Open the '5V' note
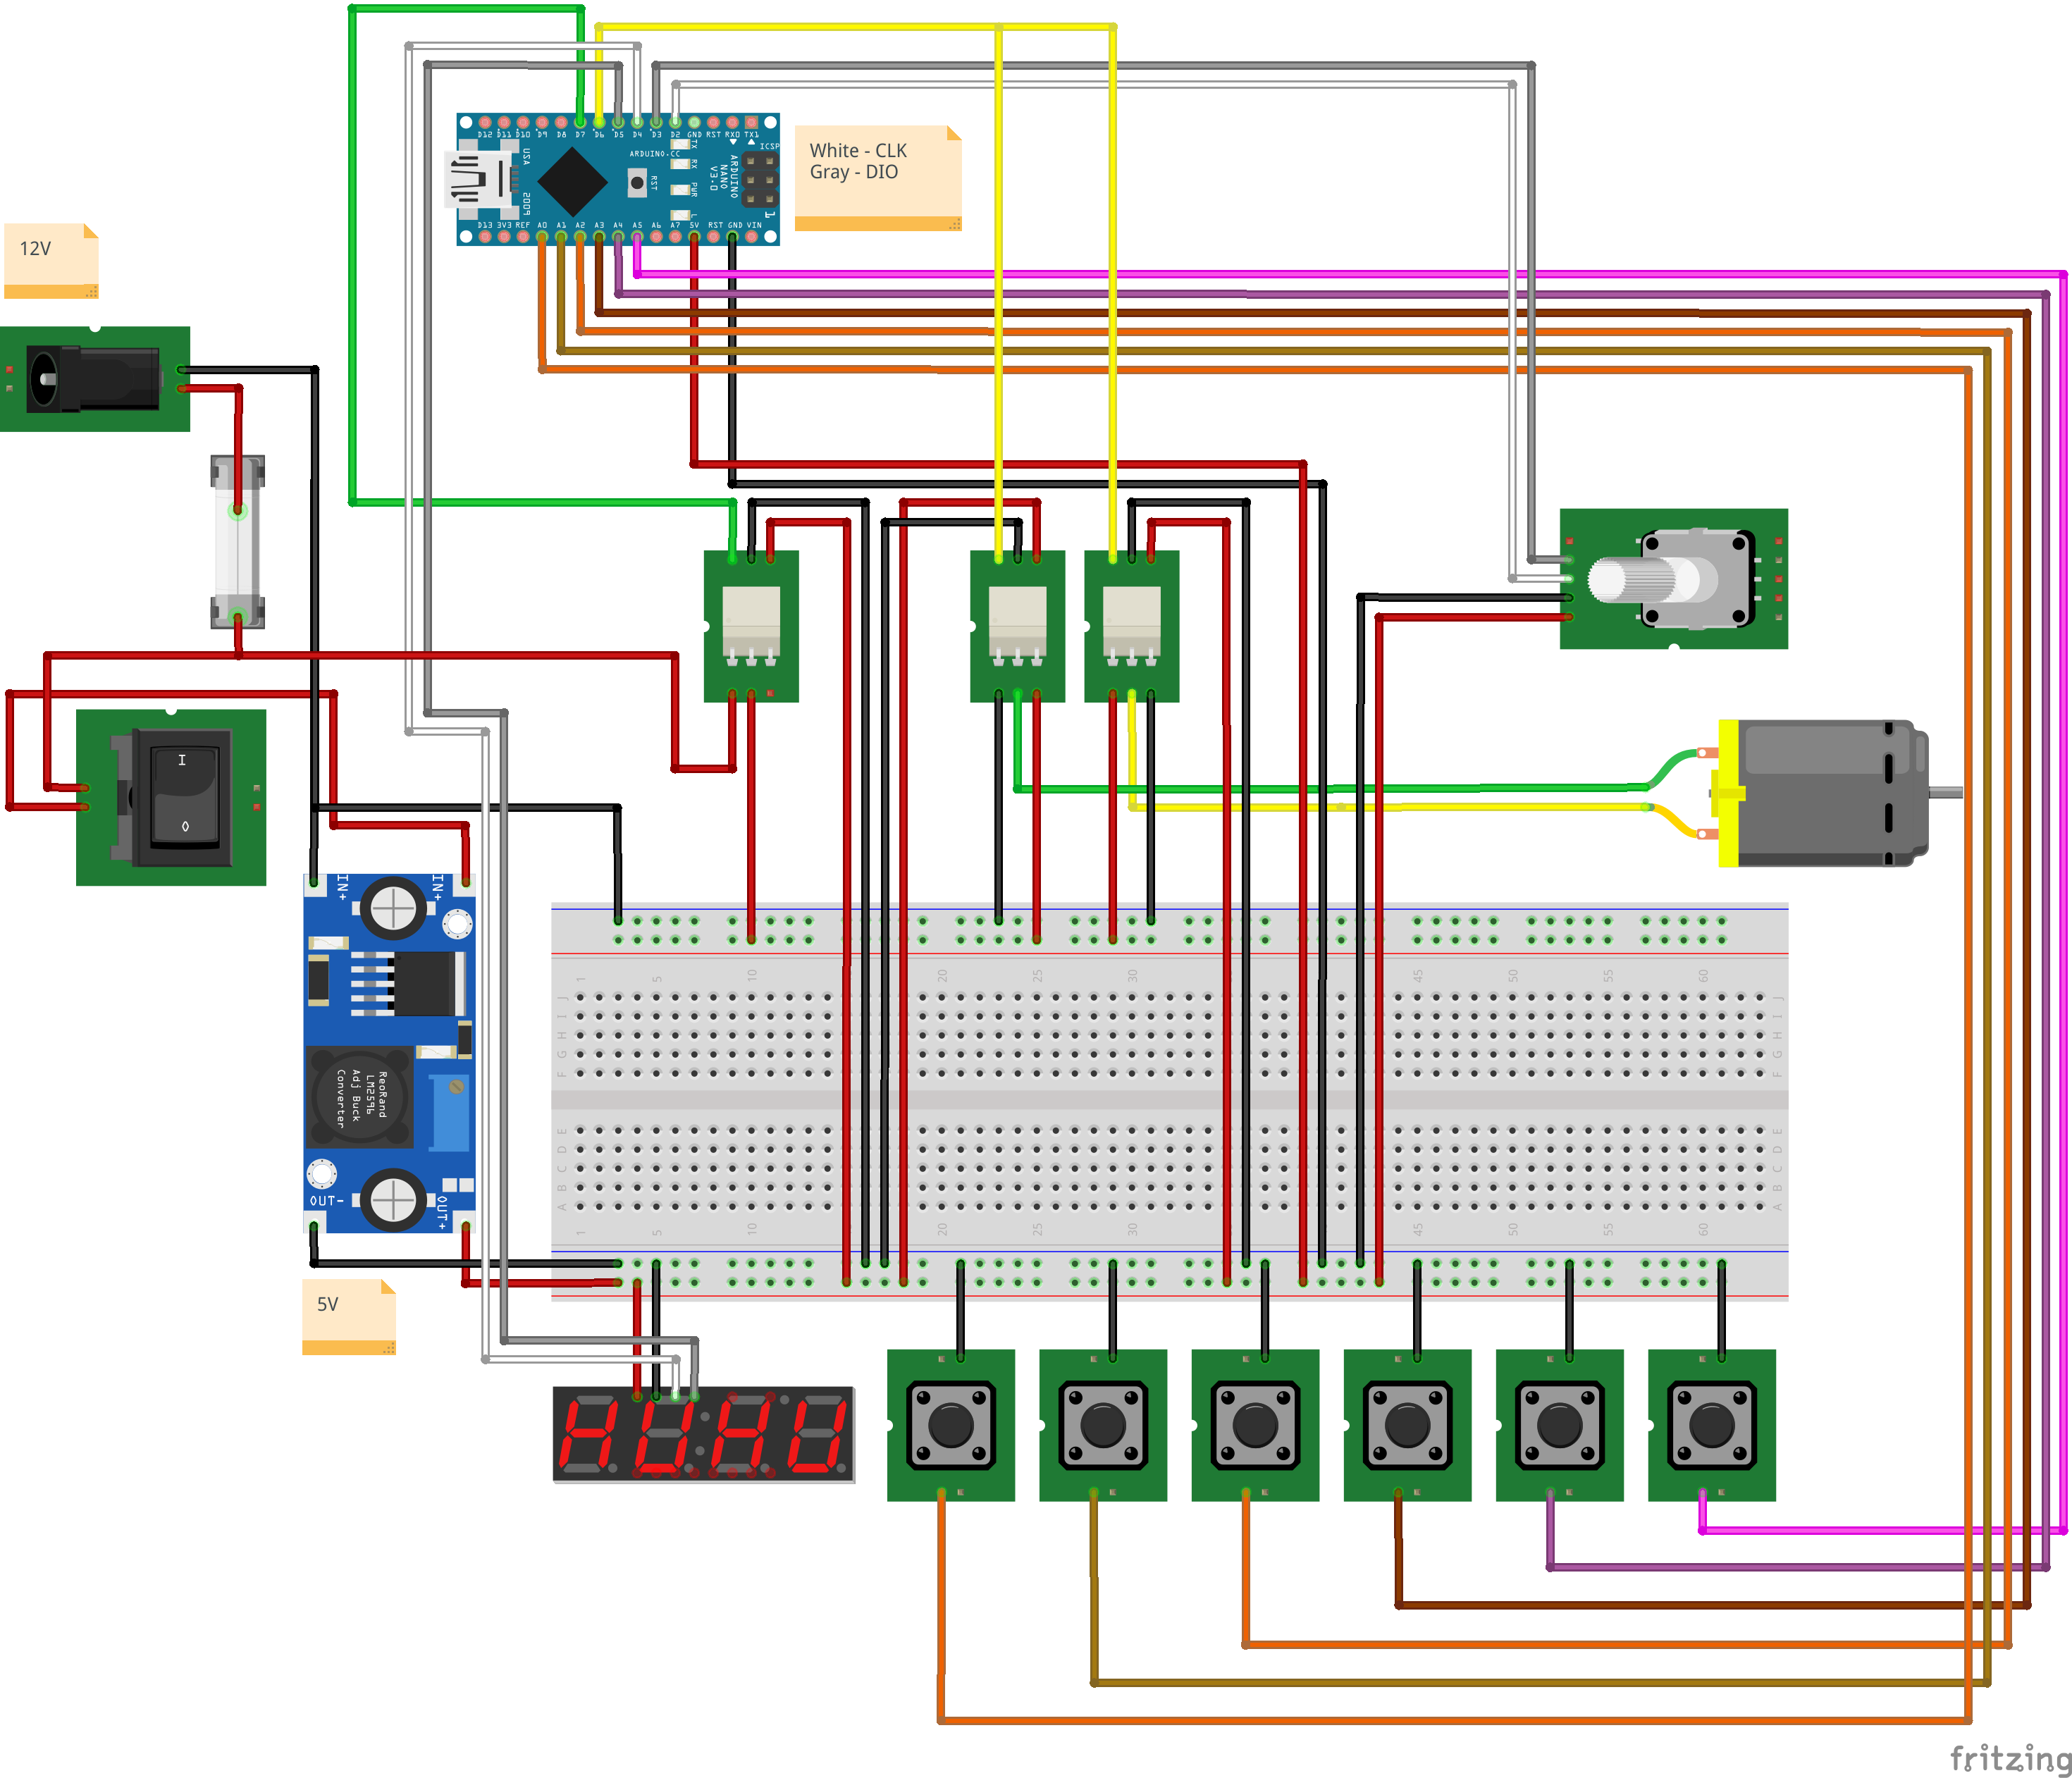Viewport: 2072px width, 1778px height. (x=349, y=1317)
